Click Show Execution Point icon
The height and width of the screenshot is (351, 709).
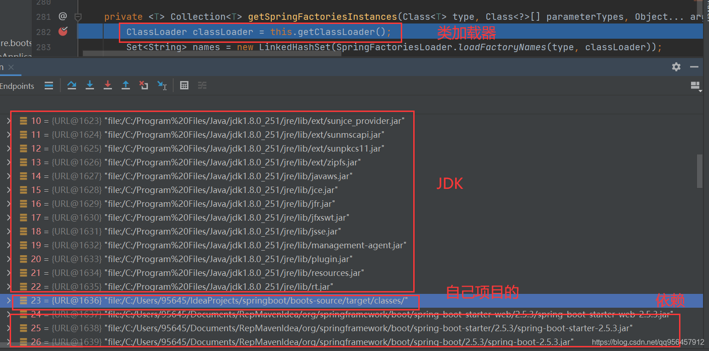(49, 85)
